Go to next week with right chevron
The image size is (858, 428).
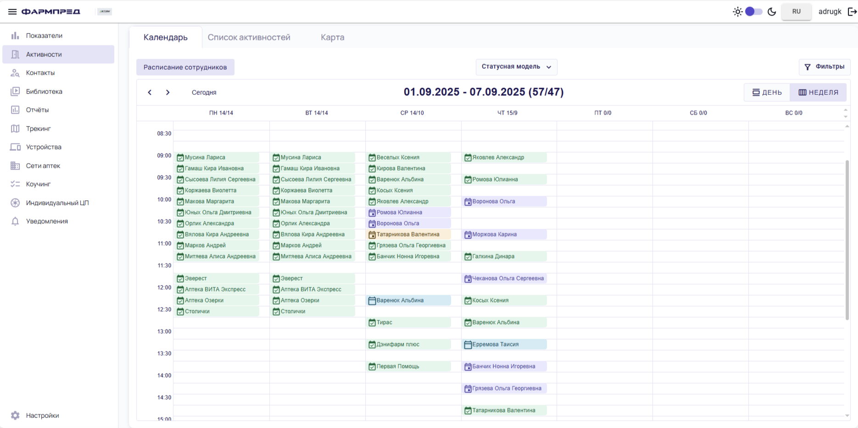(168, 93)
